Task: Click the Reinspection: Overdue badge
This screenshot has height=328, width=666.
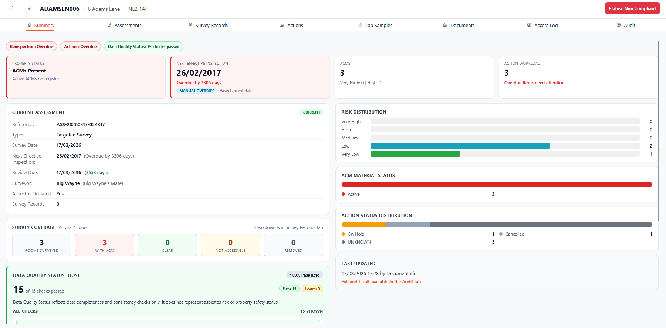Action: [x=31, y=47]
